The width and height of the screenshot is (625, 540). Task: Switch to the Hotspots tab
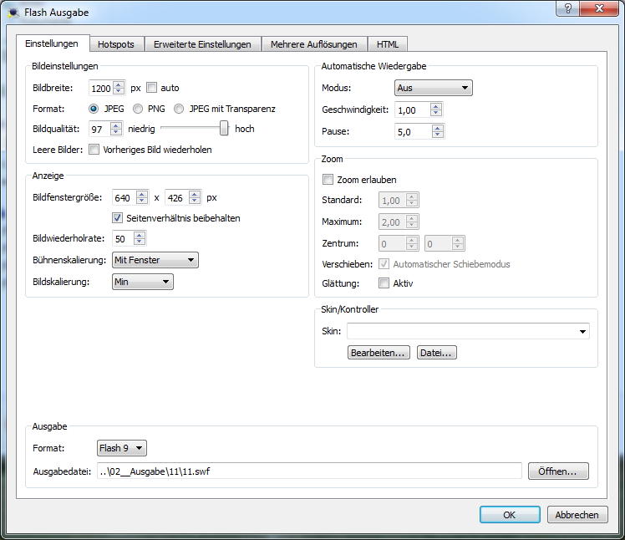117,44
